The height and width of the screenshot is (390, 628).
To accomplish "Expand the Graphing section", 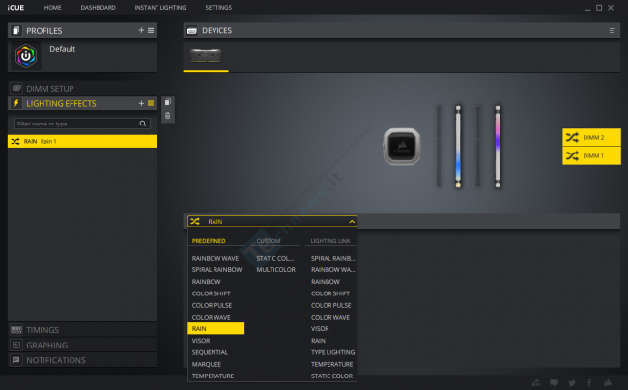I will coord(46,345).
